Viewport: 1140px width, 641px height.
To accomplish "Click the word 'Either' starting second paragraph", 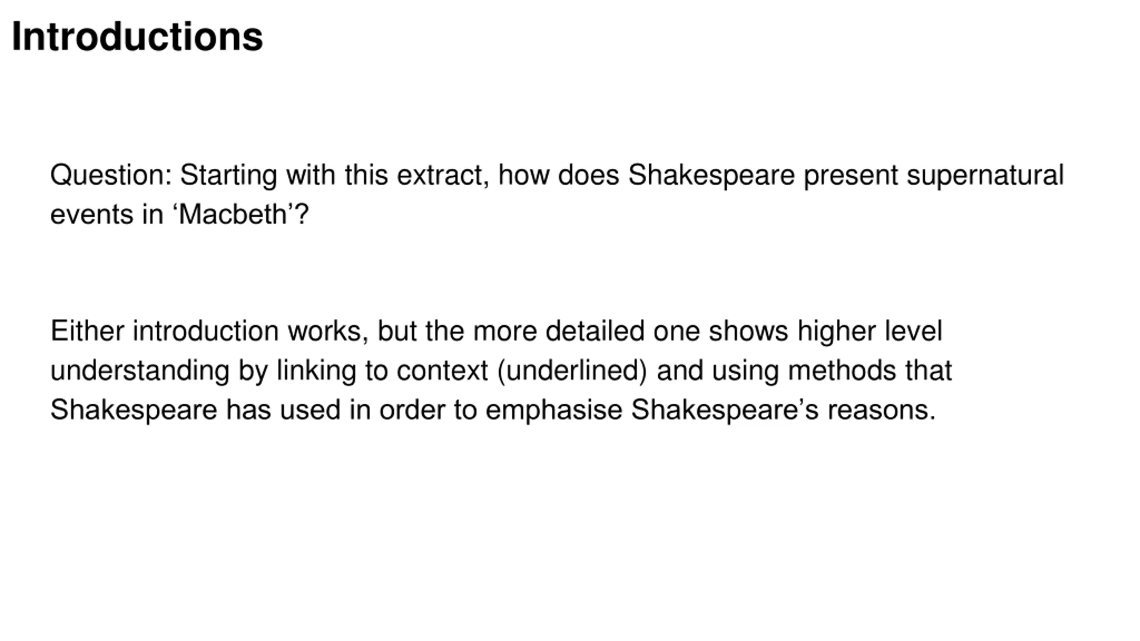I will pyautogui.click(x=87, y=331).
